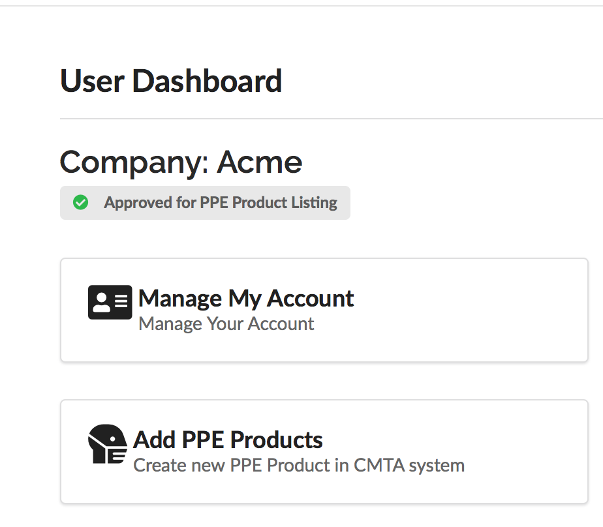
Task: Click the User Dashboard heading
Action: pyautogui.click(x=171, y=81)
